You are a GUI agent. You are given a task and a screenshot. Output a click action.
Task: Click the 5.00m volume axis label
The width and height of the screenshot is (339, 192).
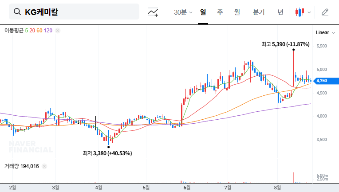(322, 175)
